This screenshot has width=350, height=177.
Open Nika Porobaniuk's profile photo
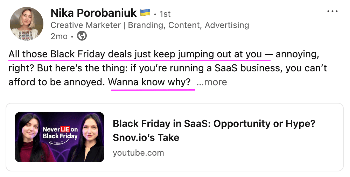pyautogui.click(x=26, y=23)
